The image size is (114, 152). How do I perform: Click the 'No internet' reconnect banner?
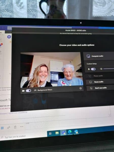click(x=76, y=33)
